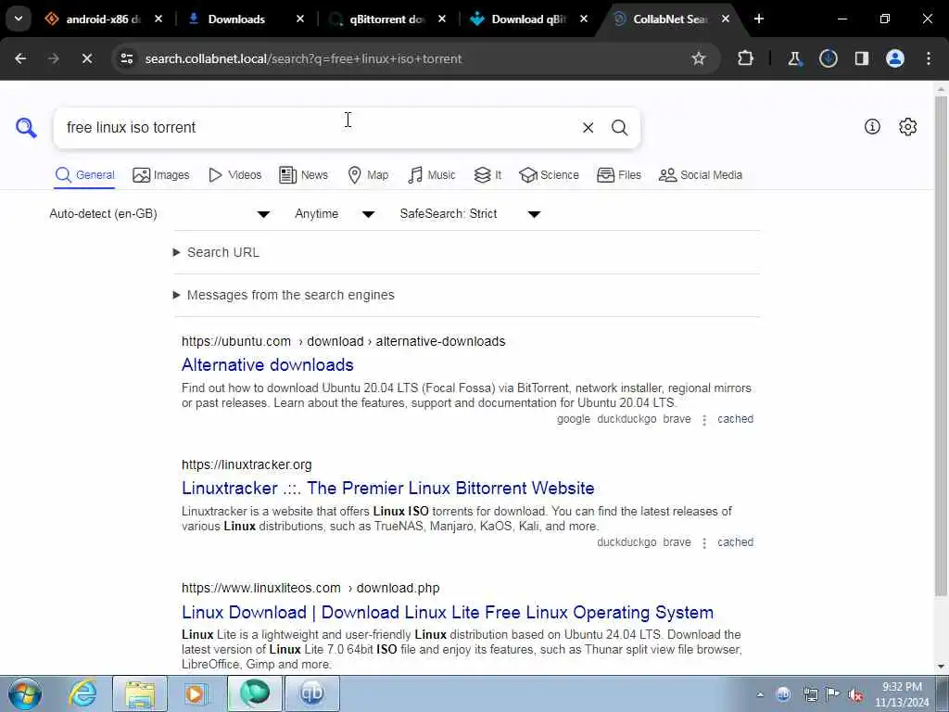Open cached version of Linuxtracker result
This screenshot has width=949, height=712.
[735, 542]
